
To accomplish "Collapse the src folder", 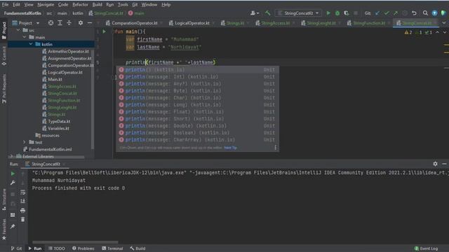I will tap(18, 30).
